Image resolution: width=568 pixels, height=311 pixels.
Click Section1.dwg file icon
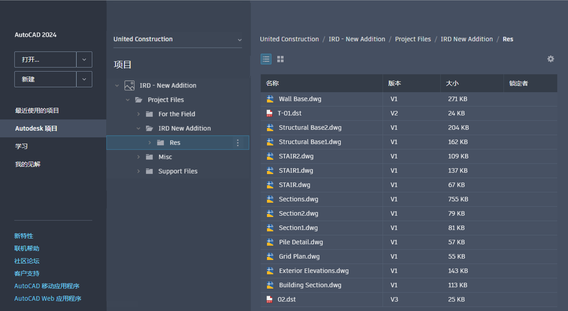(x=270, y=228)
